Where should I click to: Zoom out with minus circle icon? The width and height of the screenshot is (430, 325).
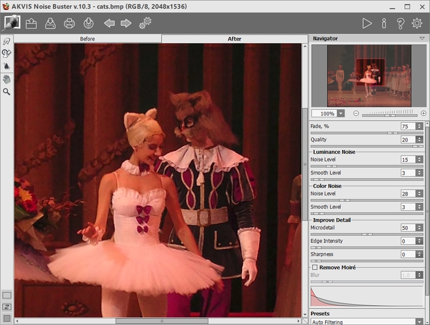point(356,113)
